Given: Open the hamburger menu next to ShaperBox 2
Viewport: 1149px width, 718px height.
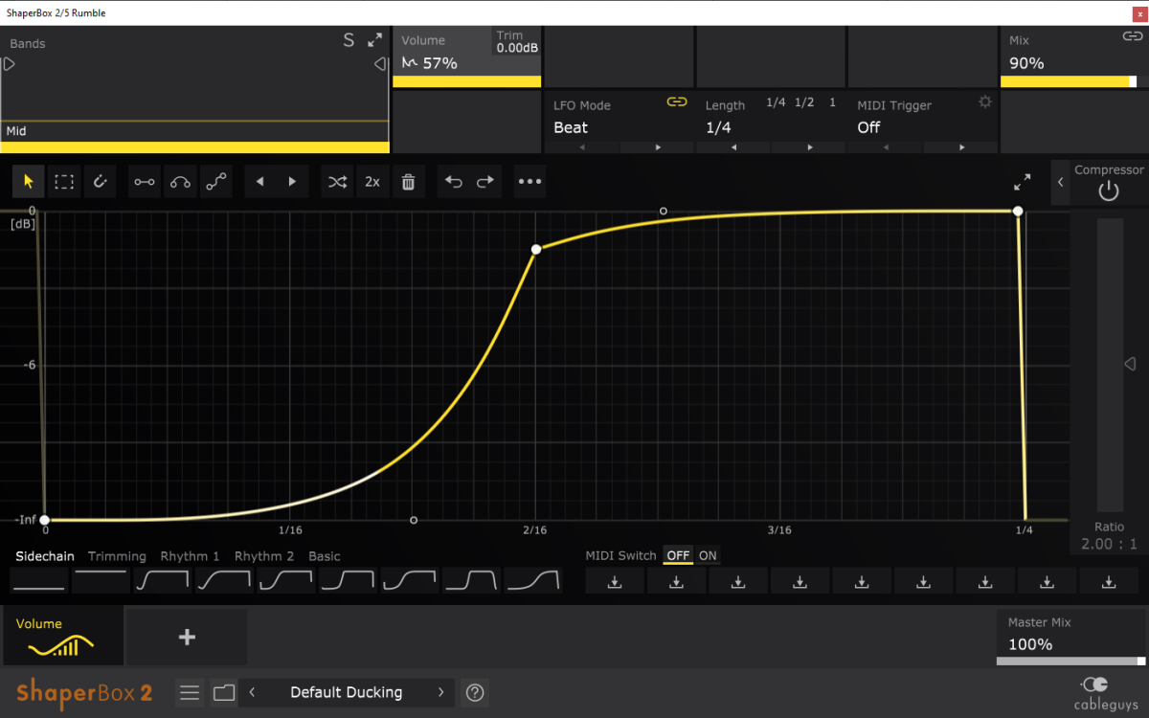Looking at the screenshot, I should click(x=190, y=692).
